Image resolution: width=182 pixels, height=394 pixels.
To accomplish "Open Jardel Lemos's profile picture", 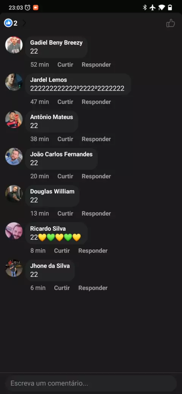I will (14, 82).
